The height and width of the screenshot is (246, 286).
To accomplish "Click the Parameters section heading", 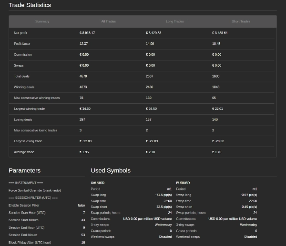I will click(x=24, y=170).
